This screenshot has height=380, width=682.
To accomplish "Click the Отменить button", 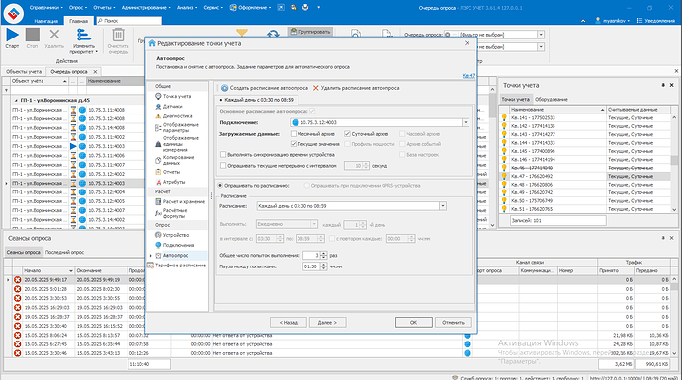I will (x=454, y=322).
